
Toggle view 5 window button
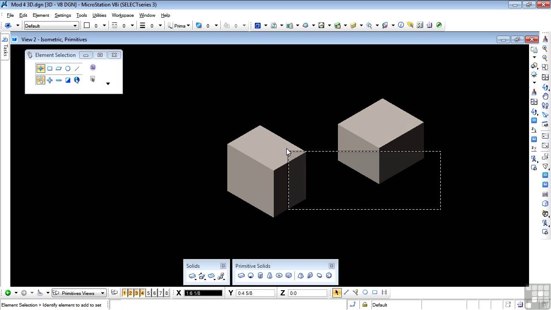[149, 293]
